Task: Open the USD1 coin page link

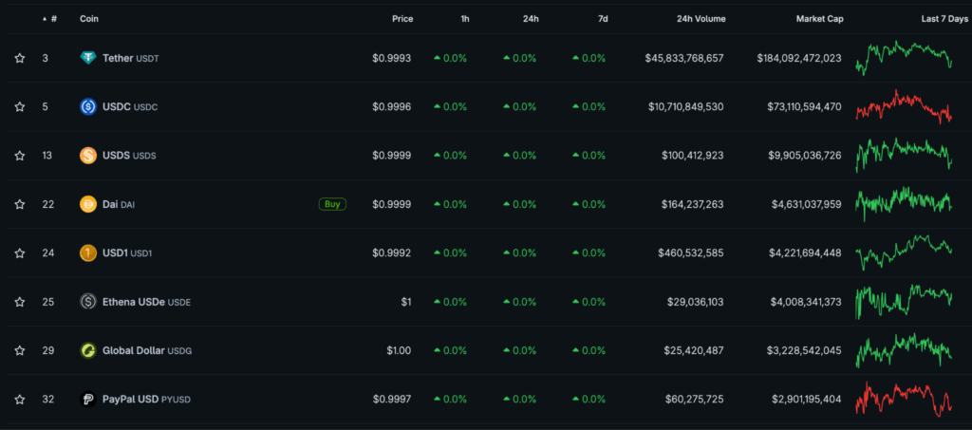Action: pos(127,253)
